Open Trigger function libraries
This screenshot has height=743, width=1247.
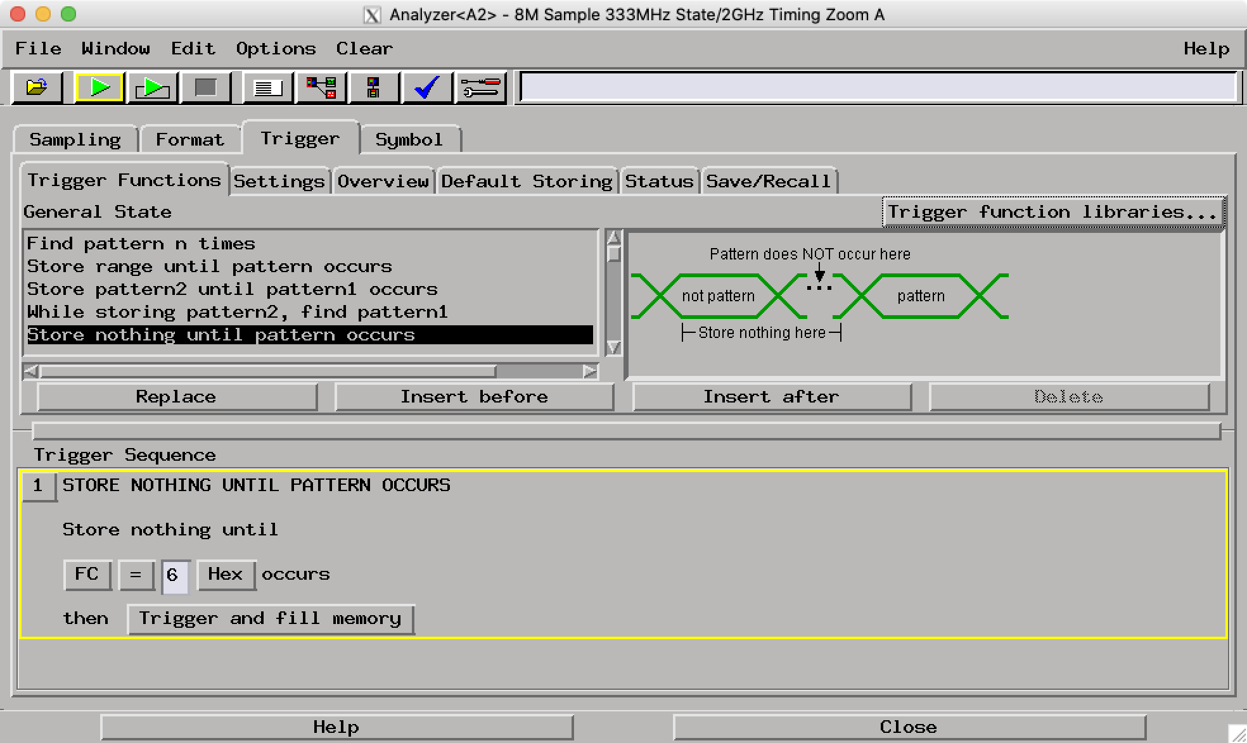point(1052,211)
